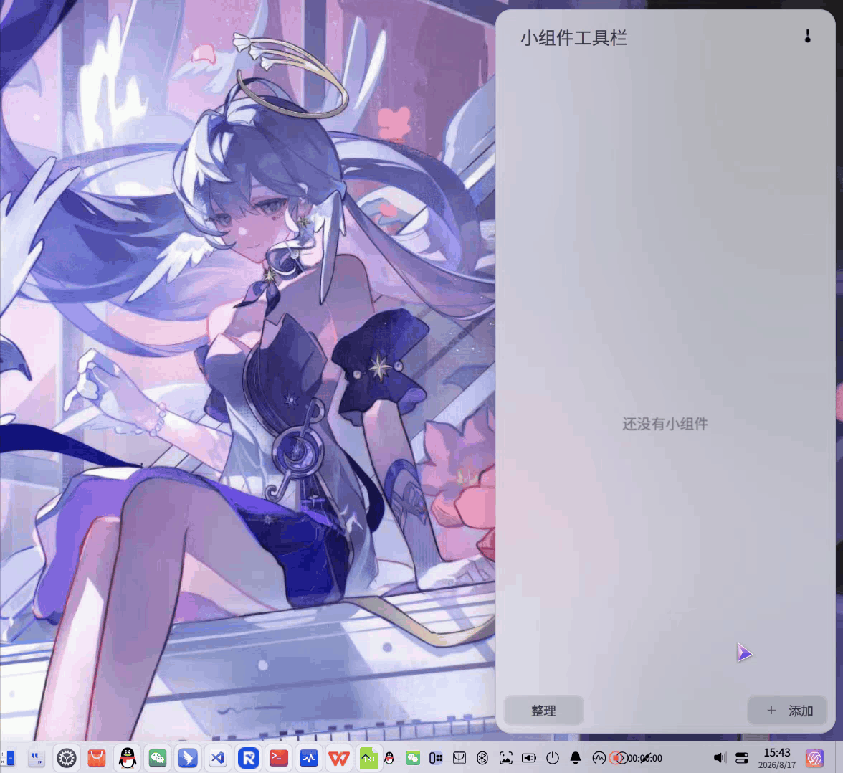Click the small WeChat tray icon

413,758
